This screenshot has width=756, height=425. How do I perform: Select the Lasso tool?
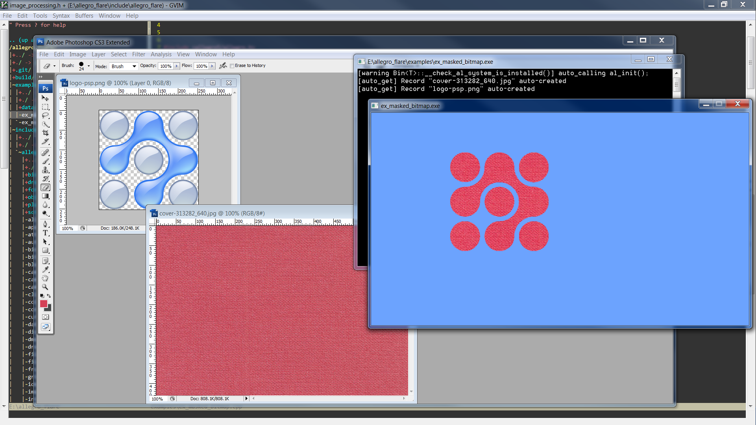coord(45,115)
